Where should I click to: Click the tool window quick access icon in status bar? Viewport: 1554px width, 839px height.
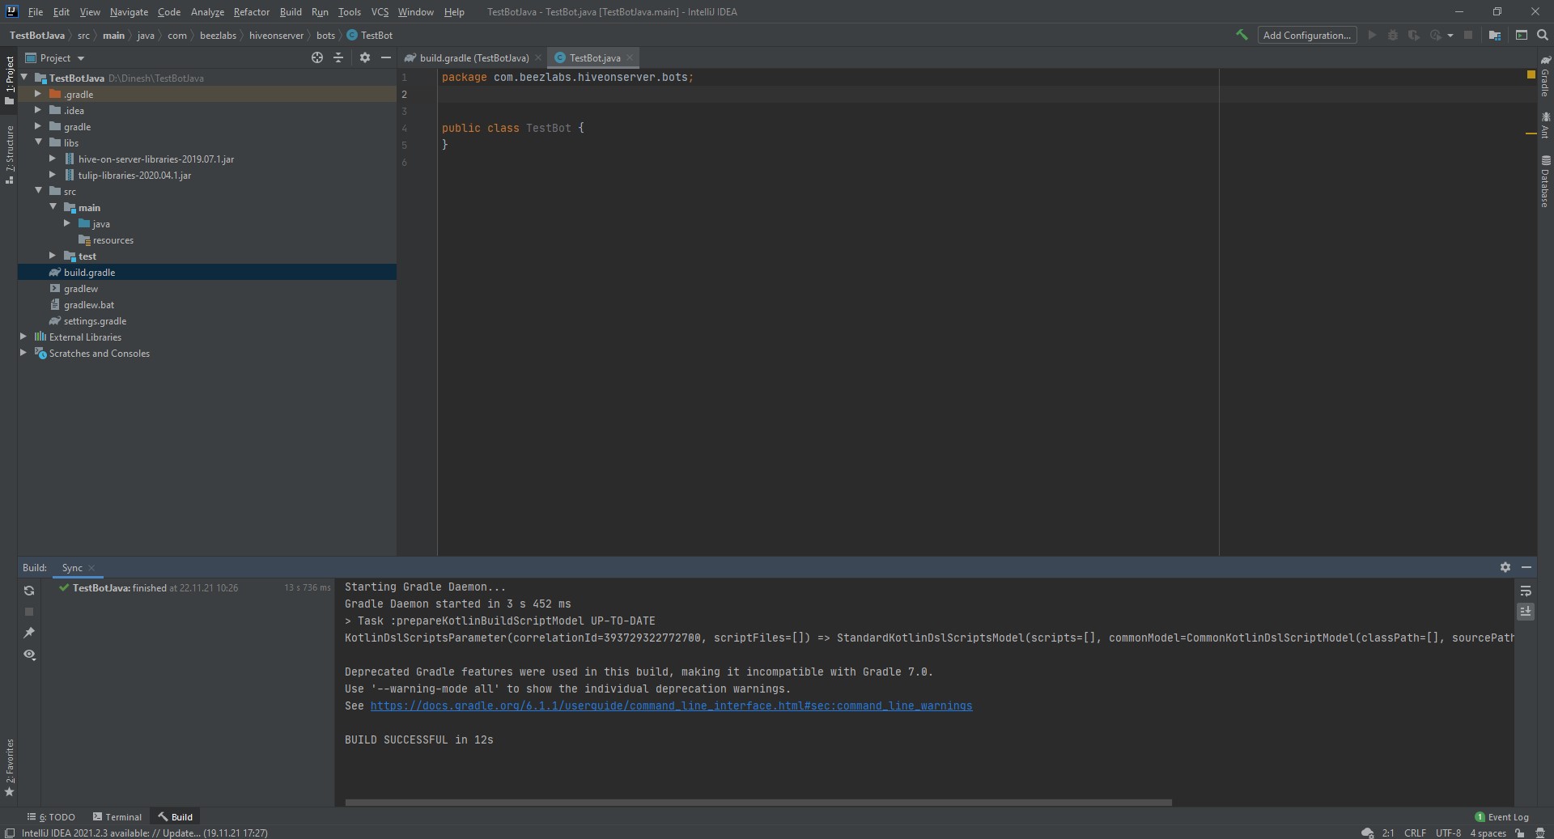(10, 833)
